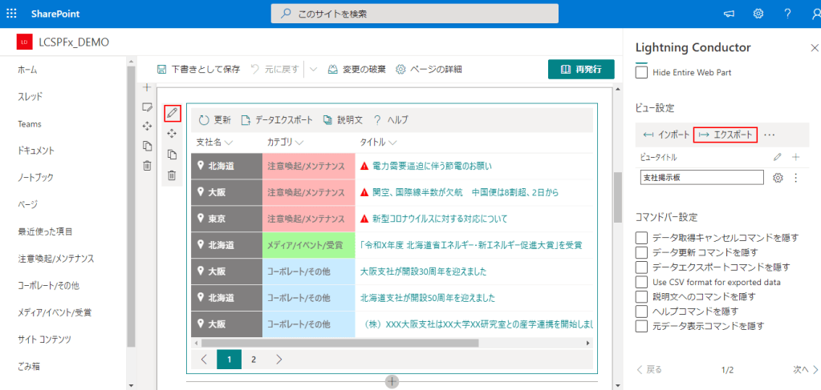Image resolution: width=821 pixels, height=390 pixels.
Task: Click the ビュータイトル text field
Action: [x=701, y=178]
